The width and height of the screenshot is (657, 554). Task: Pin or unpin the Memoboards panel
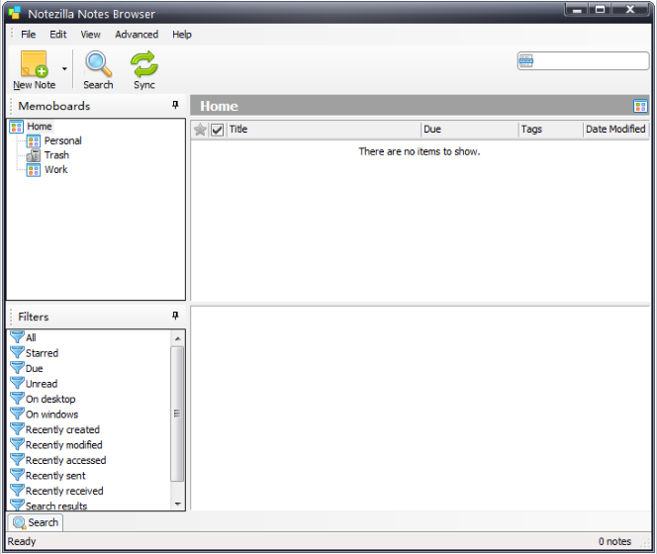click(x=175, y=105)
